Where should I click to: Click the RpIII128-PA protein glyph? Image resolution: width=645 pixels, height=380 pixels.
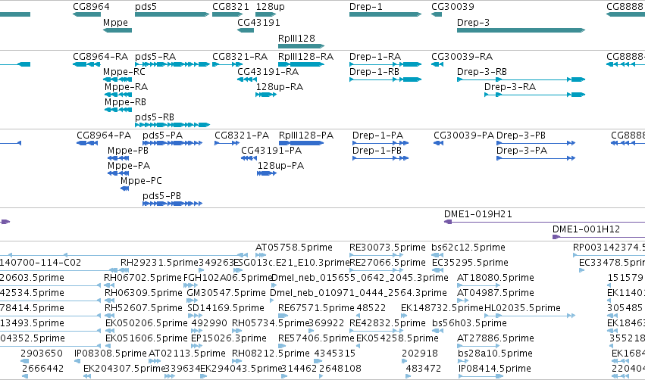pos(302,143)
